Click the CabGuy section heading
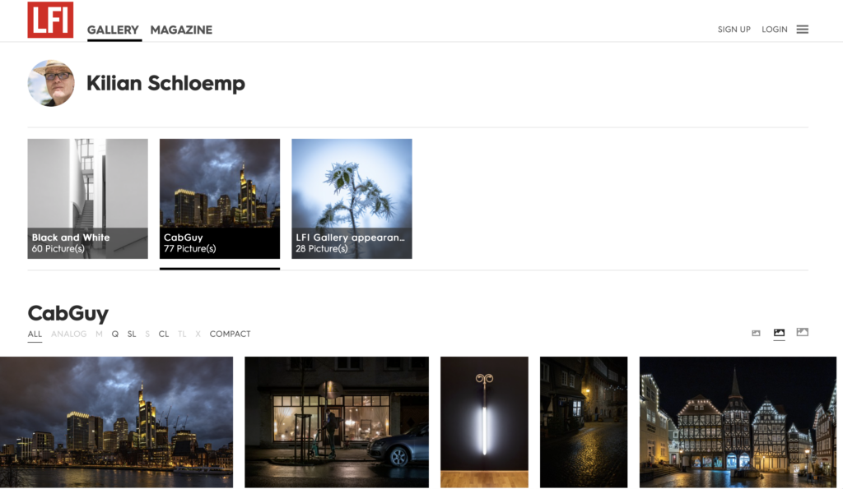The image size is (843, 489). coord(68,313)
